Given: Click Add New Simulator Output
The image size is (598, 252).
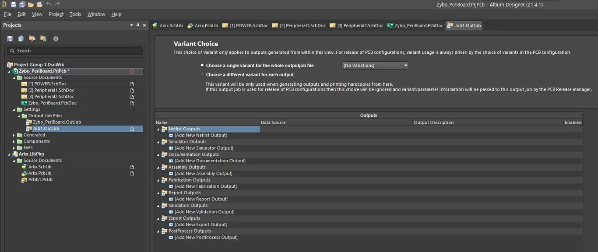Looking at the screenshot, I should click(204, 148).
